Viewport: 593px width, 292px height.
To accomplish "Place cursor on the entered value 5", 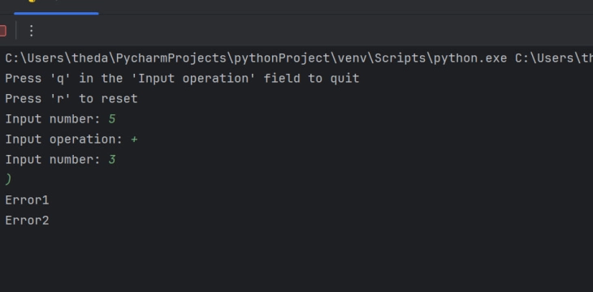I will 111,119.
